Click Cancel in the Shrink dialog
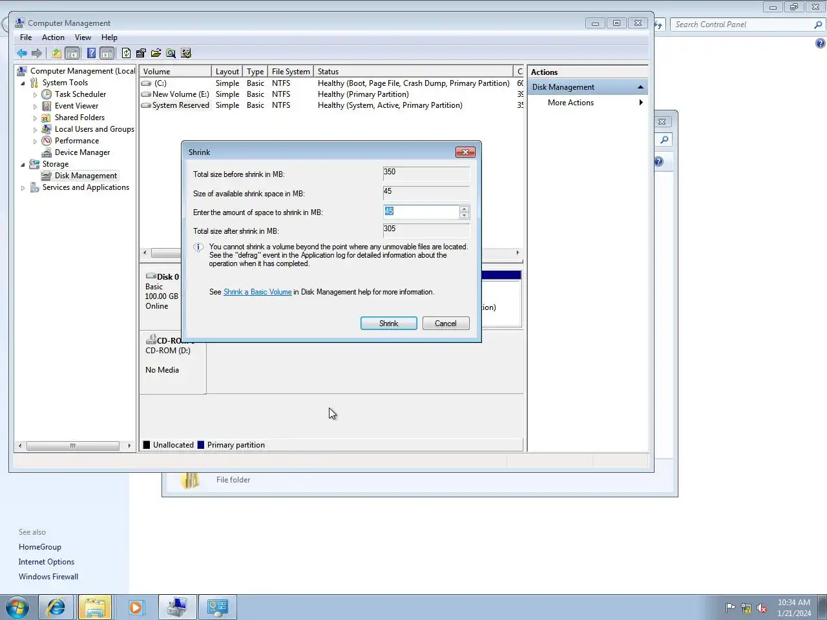This screenshot has width=827, height=620. pyautogui.click(x=446, y=324)
